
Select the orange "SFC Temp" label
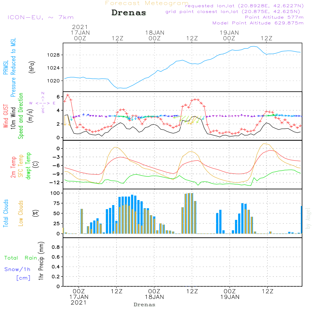(21, 166)
